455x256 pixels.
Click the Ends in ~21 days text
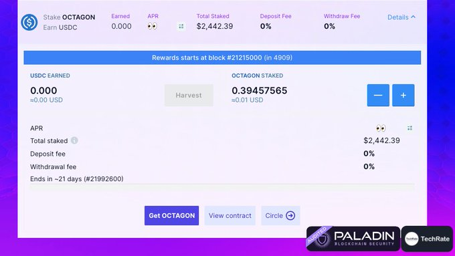click(x=76, y=179)
